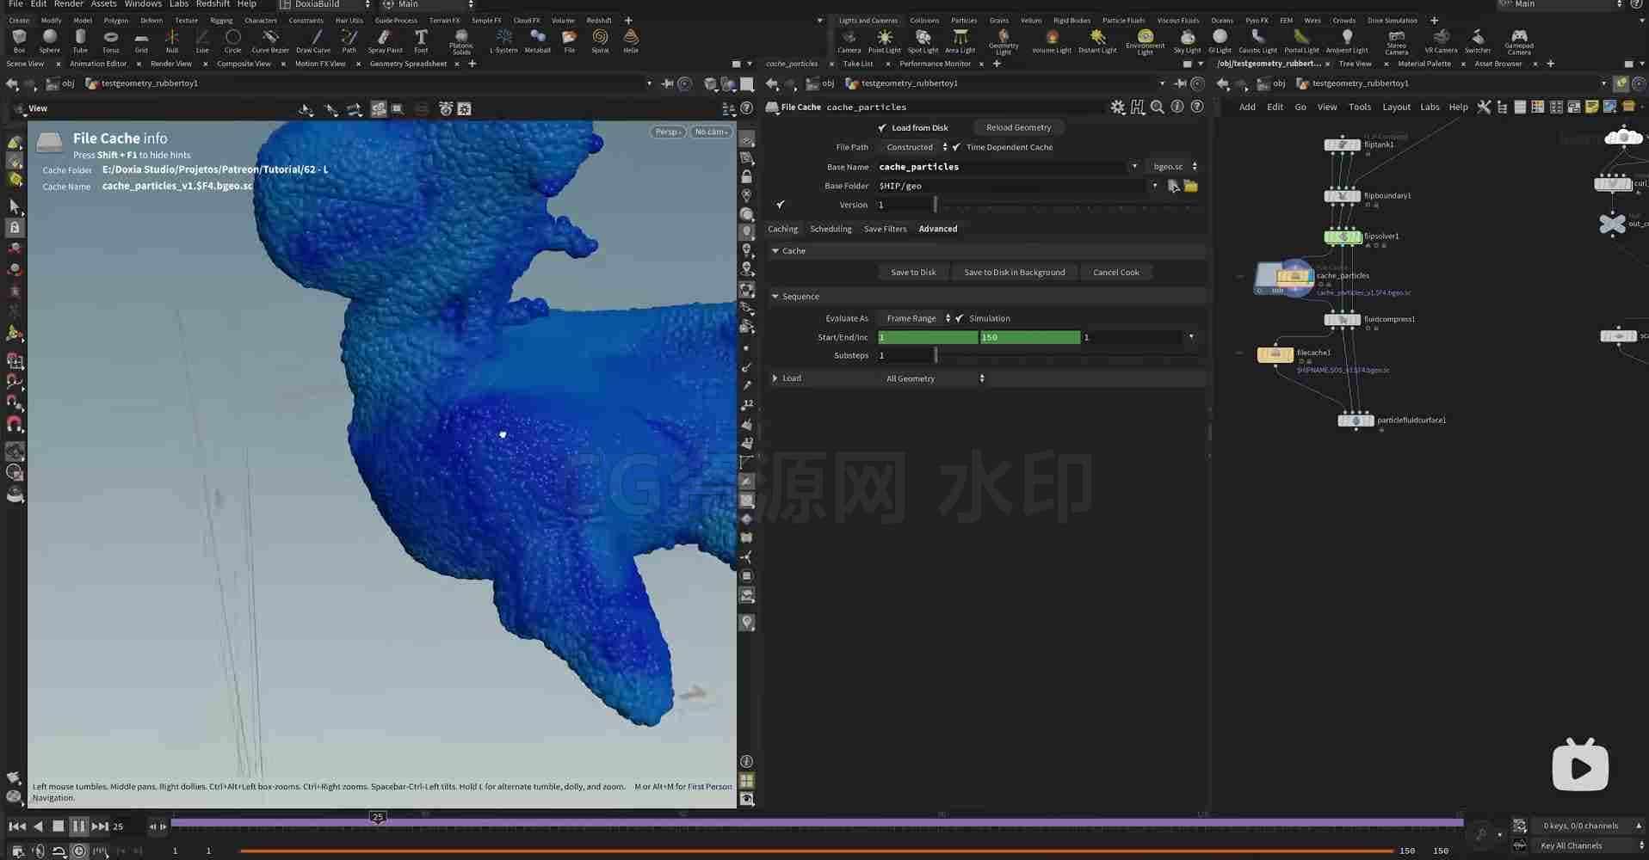The image size is (1649, 860).
Task: Click the frame 25 timeline marker
Action: click(377, 817)
